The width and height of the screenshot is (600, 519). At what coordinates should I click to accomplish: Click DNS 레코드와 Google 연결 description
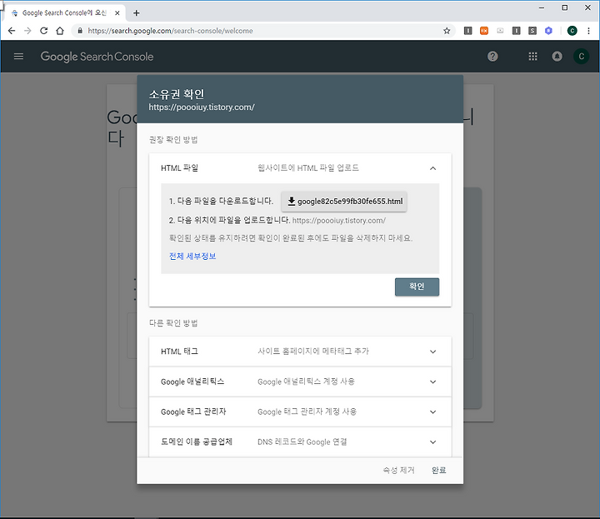(x=302, y=442)
